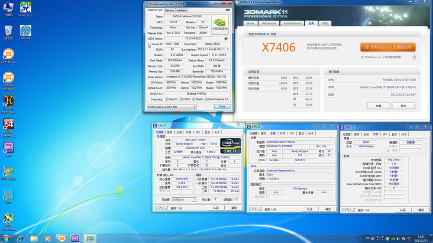Open the processor selection dropdown in CPU-Z
The image size is (433, 243).
click(x=184, y=200)
